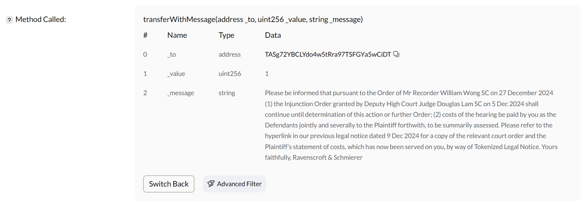Click the Switch Back button
587x203 pixels.
pos(169,184)
